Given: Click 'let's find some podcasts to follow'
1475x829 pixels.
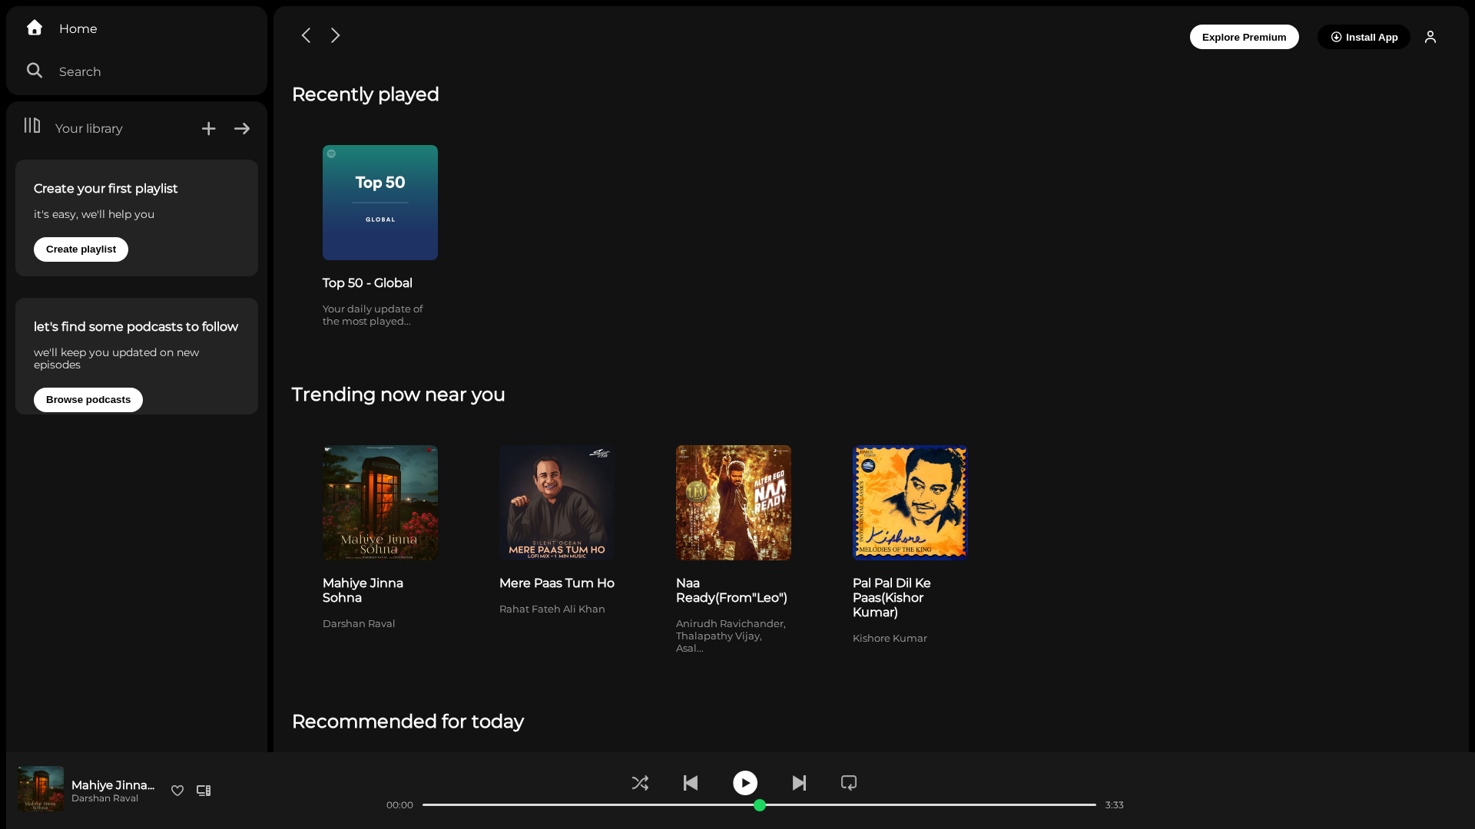Looking at the screenshot, I should pos(136,327).
